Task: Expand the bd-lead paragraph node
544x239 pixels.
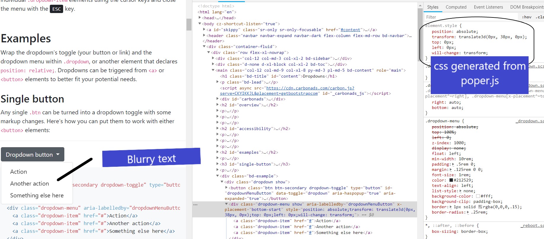Action: [x=218, y=82]
